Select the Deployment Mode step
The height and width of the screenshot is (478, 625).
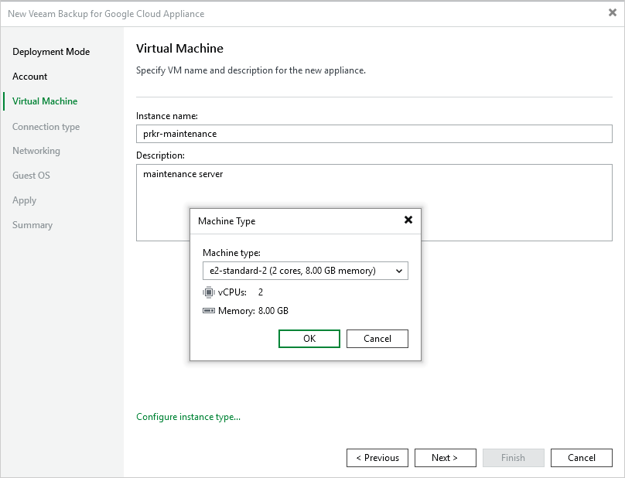point(51,52)
